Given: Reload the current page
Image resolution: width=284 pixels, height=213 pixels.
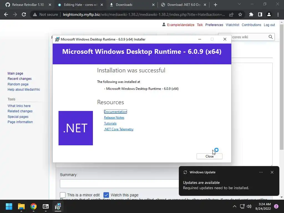Looking at the screenshot, I should [24, 14].
